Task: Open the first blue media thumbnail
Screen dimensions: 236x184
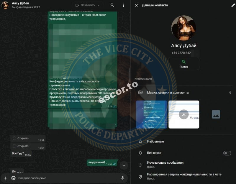Action: 151,114
